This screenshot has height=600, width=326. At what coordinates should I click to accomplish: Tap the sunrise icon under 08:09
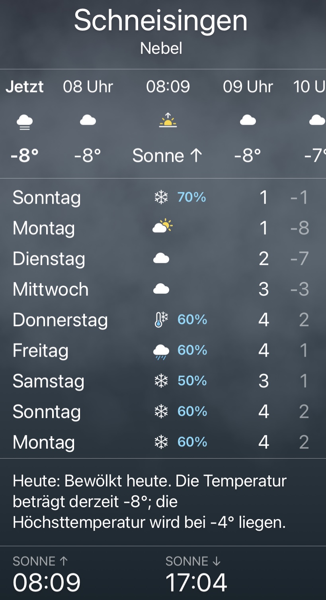tap(168, 120)
